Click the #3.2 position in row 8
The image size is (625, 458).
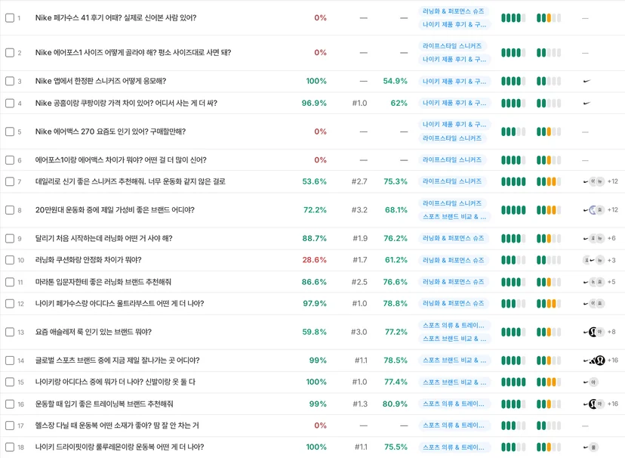[x=359, y=210]
